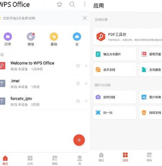Open the PDF工具包 card
This screenshot has width=162, height=166.
[128, 37]
